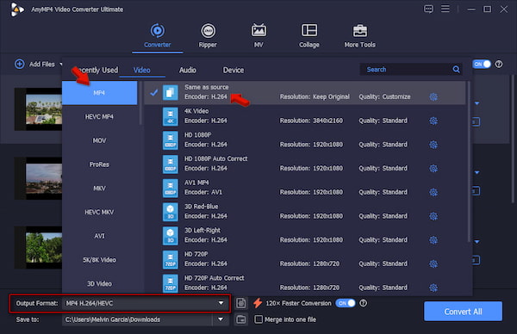Open settings gear for HD 720P Auto Correct

tap(433, 288)
